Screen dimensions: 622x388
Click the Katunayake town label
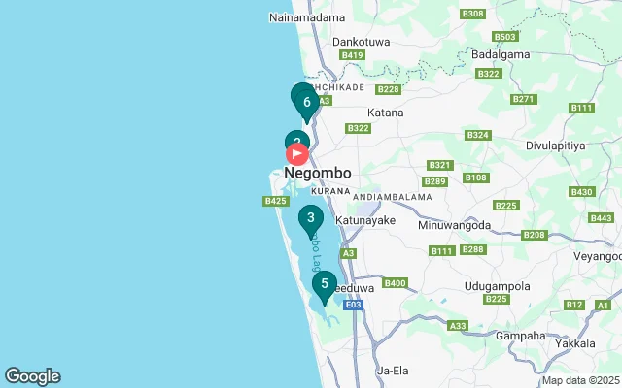coord(365,220)
